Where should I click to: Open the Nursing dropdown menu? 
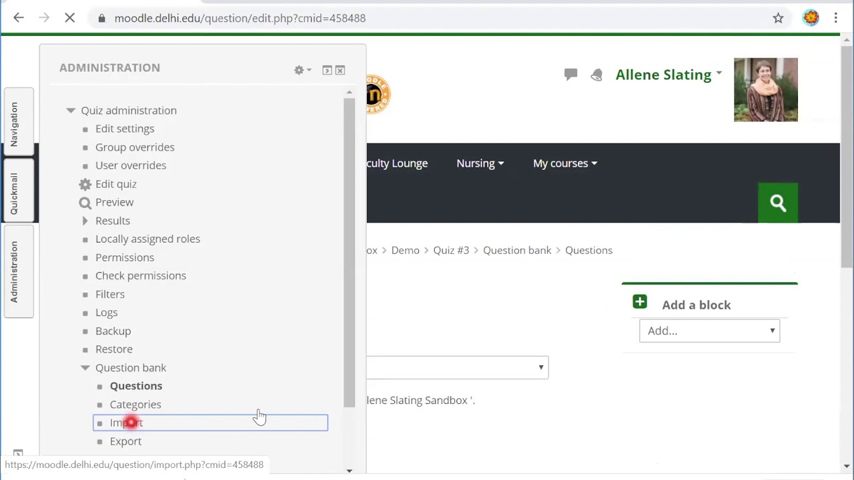click(x=480, y=163)
